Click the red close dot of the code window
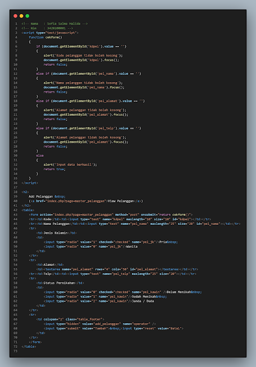 [15, 16]
